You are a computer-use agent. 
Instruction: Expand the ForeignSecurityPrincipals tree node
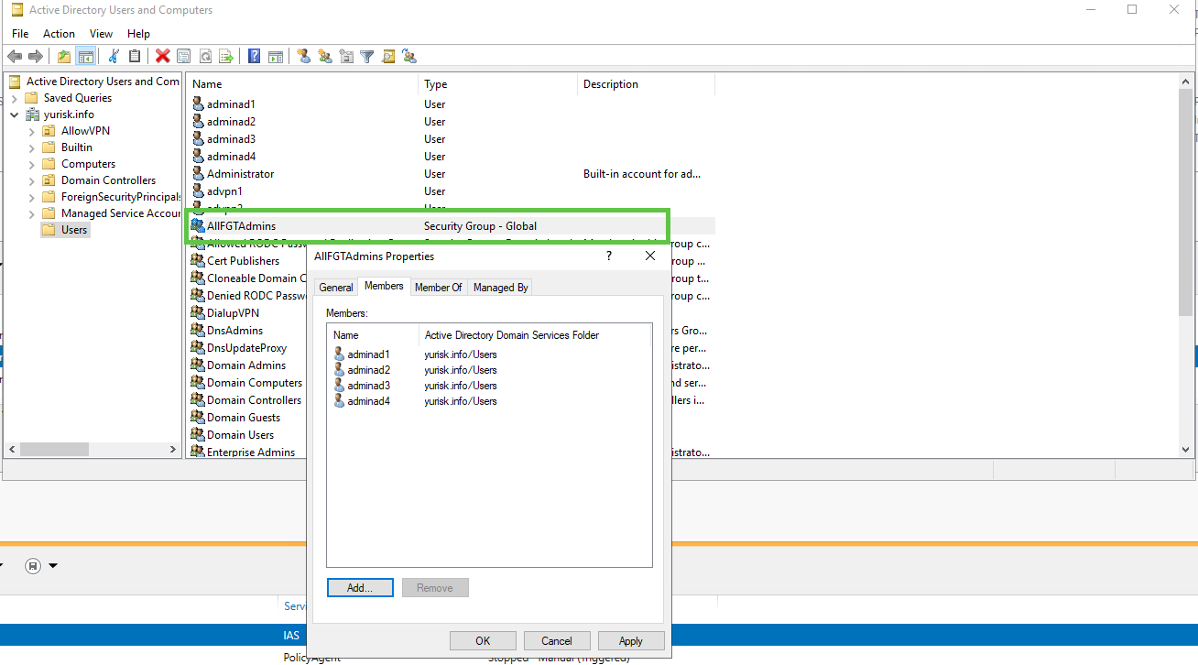(32, 197)
